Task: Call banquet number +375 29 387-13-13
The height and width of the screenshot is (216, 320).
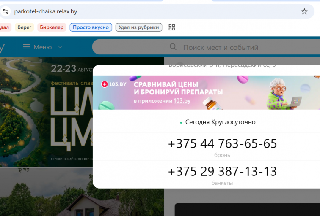Action: pos(222,171)
